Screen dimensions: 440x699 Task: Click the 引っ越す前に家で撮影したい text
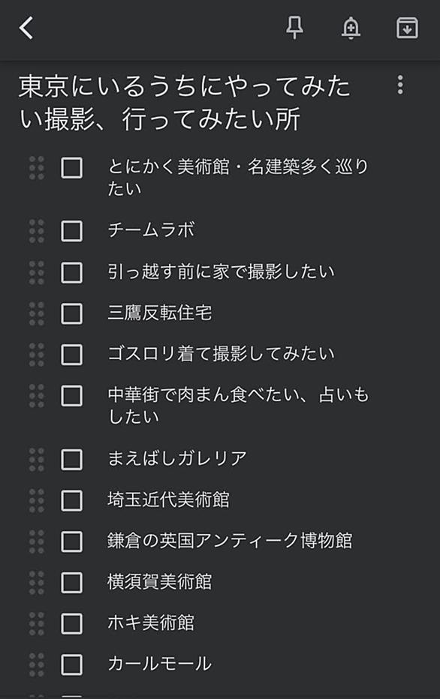221,271
